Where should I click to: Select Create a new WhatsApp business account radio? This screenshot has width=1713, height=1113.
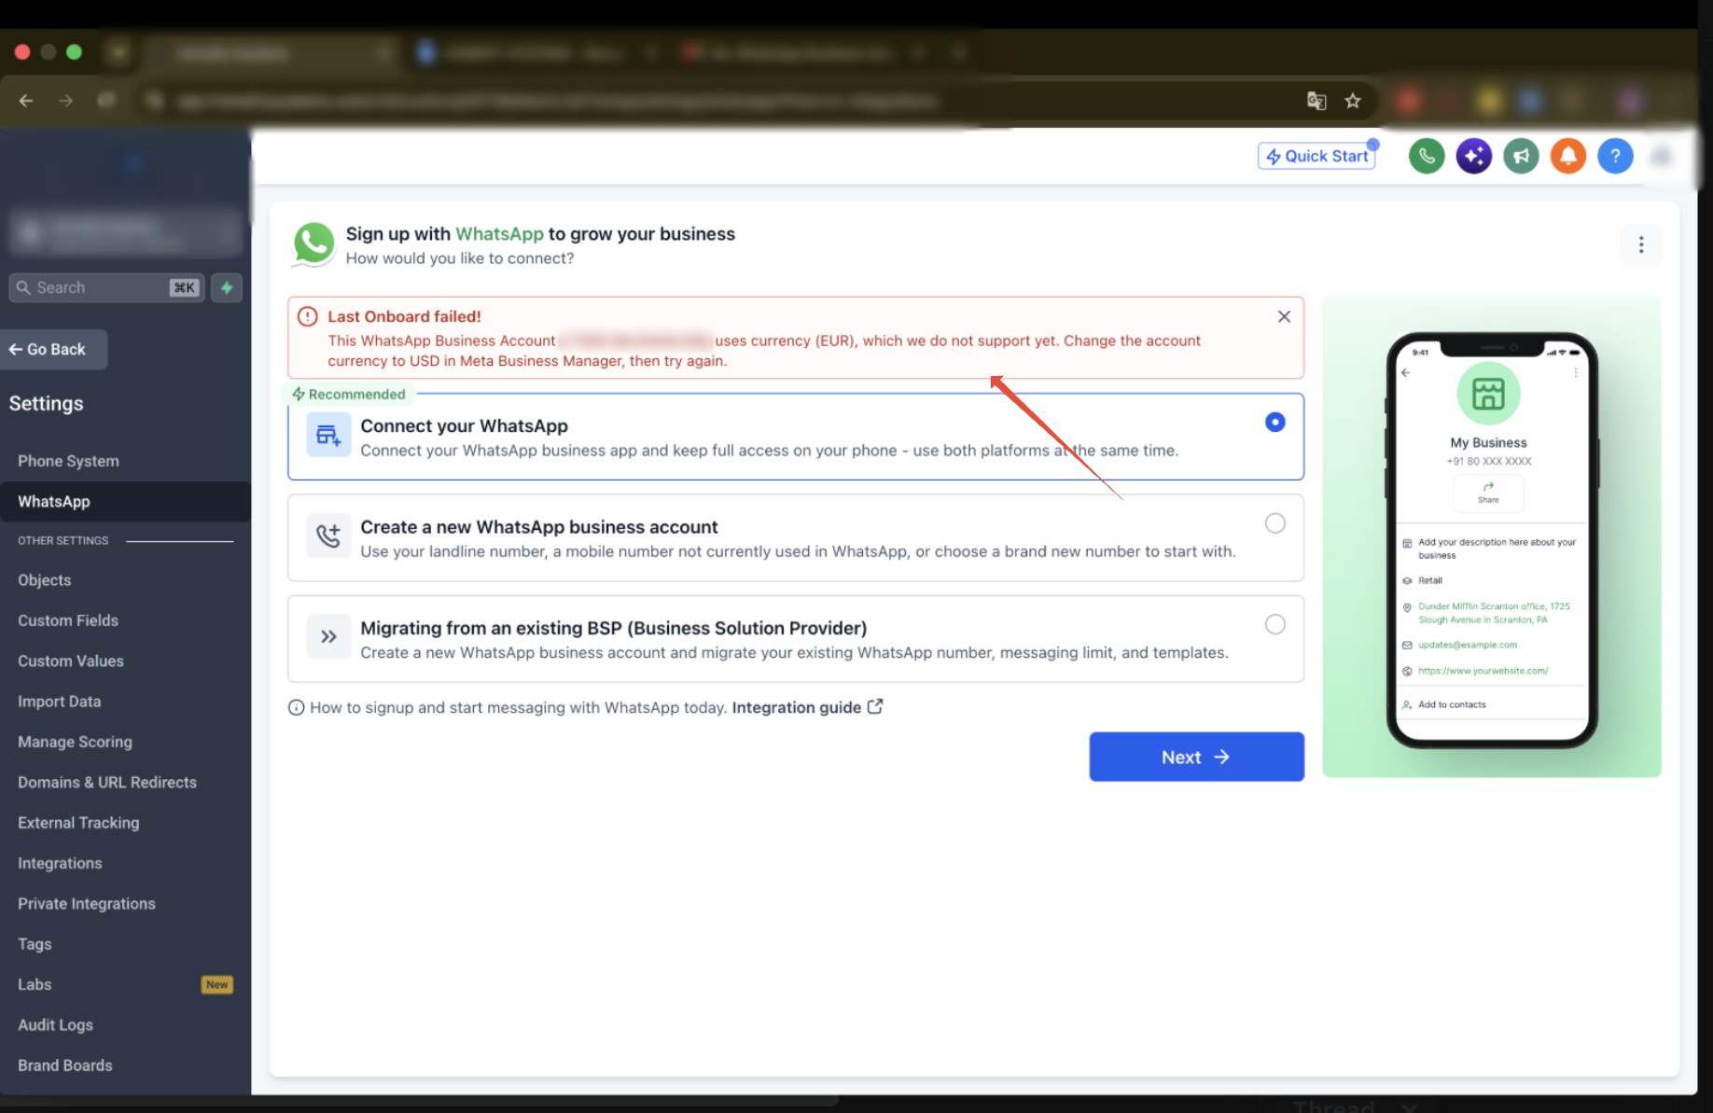coord(1274,523)
